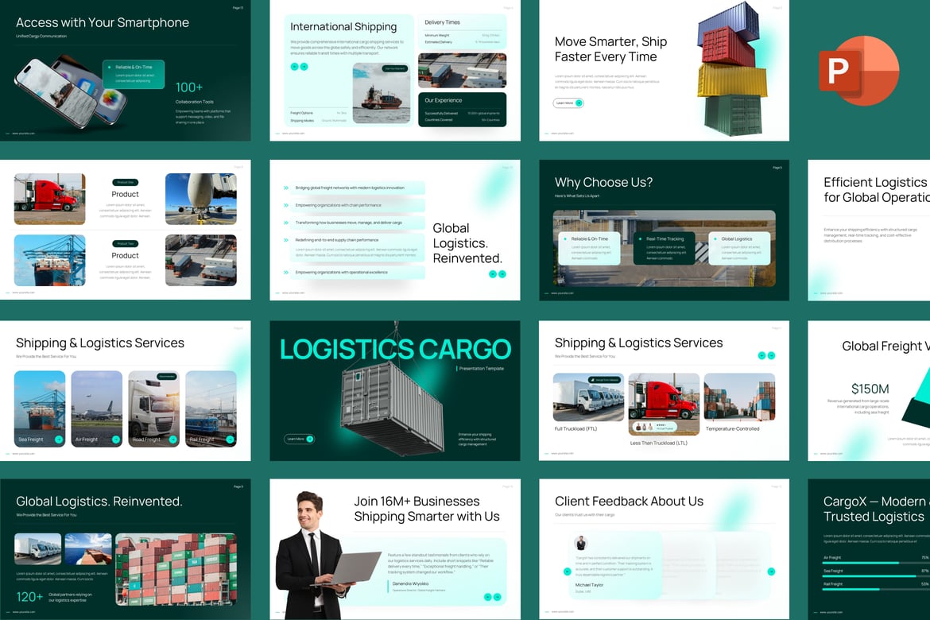
Task: Click the $150M revenue figure
Action: coord(870,389)
